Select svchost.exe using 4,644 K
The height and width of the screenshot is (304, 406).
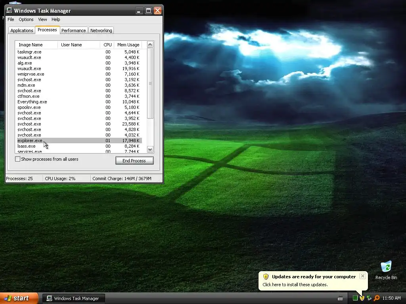point(79,113)
